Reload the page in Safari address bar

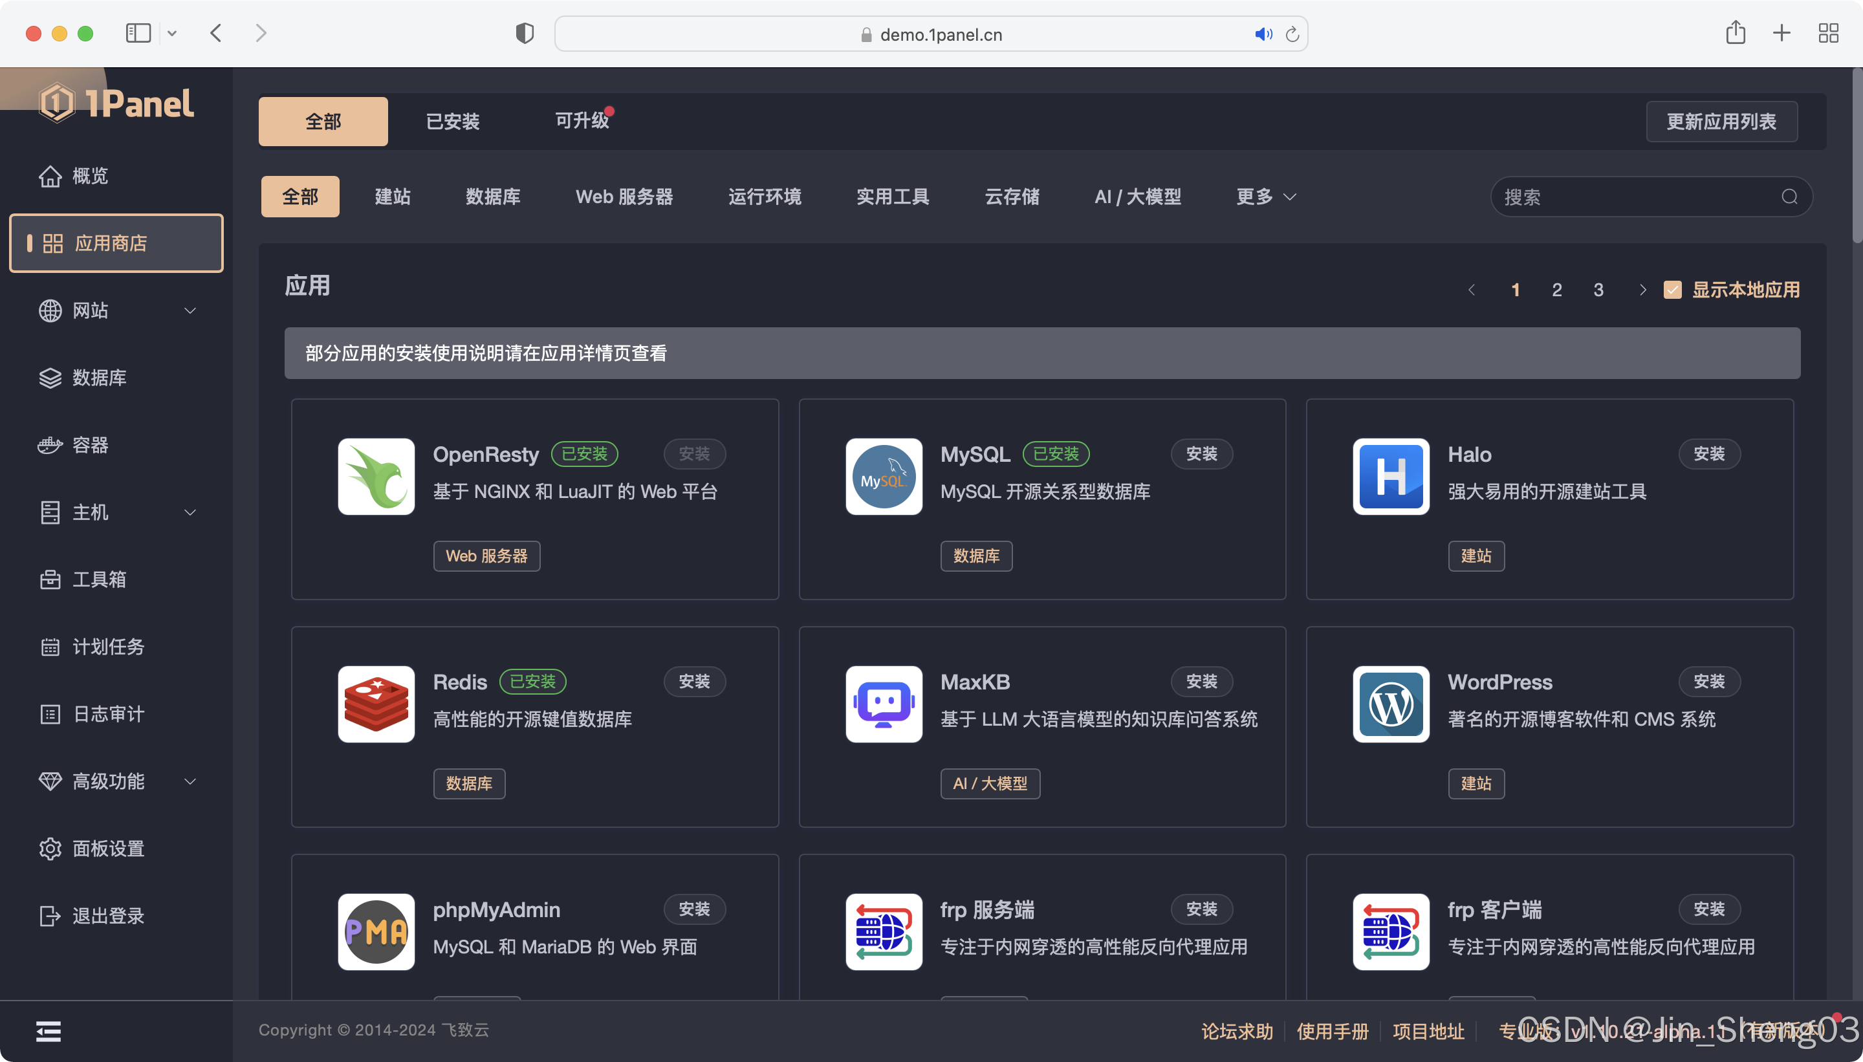coord(1292,34)
